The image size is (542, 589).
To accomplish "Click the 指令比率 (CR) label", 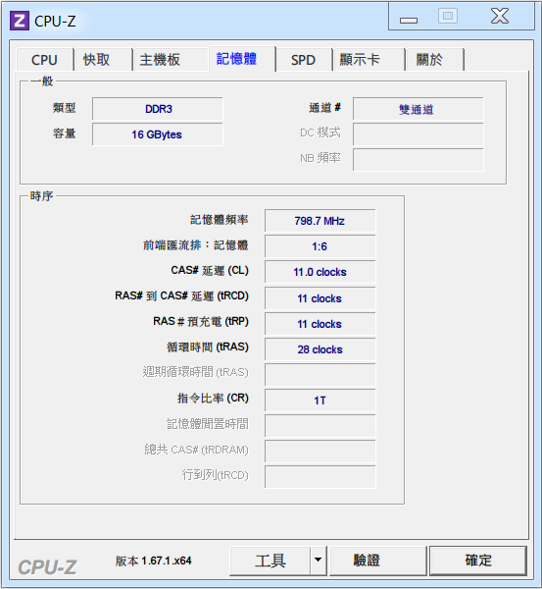I will point(213,399).
